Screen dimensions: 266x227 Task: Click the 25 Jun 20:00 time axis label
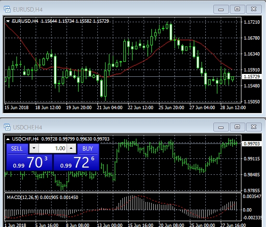click(x=172, y=108)
